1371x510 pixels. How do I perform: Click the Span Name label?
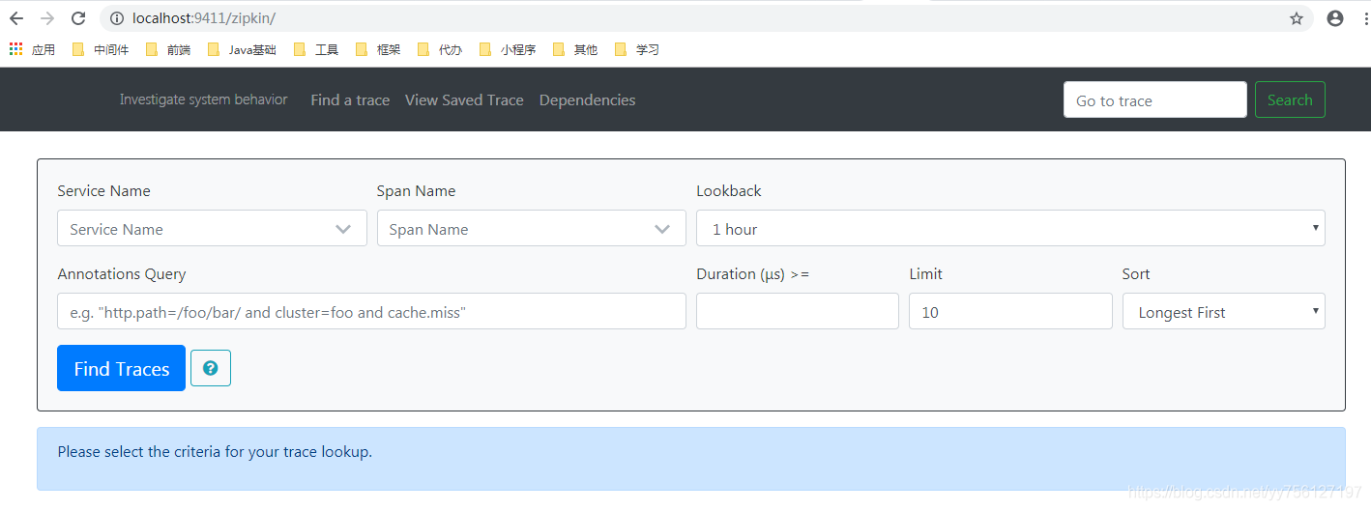[x=416, y=190]
